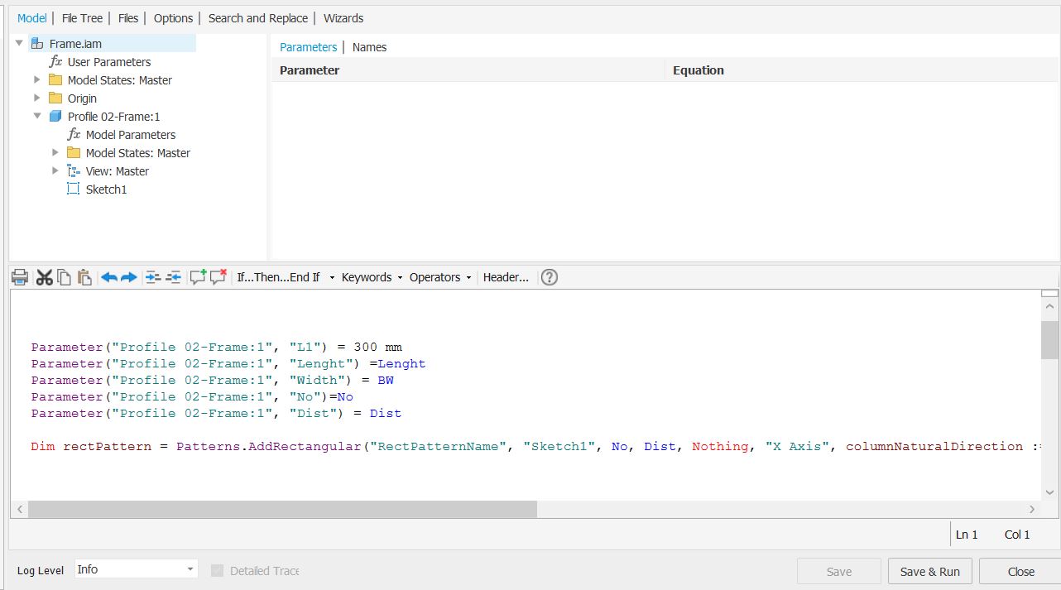Insert a comment on selected lines
Viewport: 1061px width, 590px height.
(199, 277)
